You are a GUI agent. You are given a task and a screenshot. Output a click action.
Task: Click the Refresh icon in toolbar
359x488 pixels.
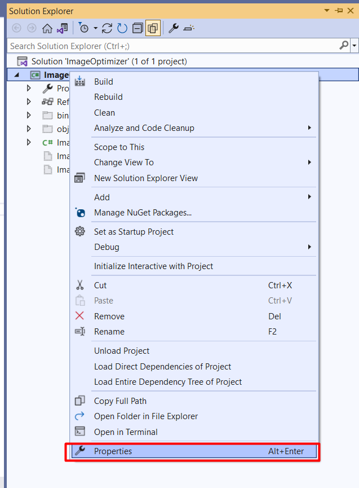click(x=122, y=28)
